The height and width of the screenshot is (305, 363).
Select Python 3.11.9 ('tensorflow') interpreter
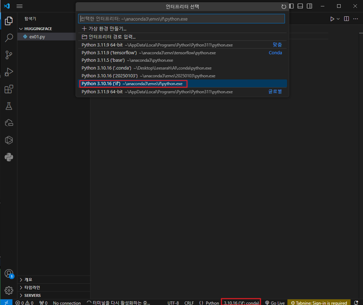pyautogui.click(x=182, y=53)
